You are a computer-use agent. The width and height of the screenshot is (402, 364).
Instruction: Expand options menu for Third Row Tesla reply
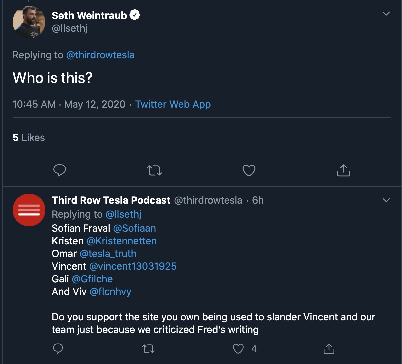386,200
